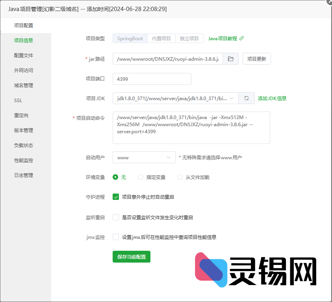Viewport: 332px width, 302px height.
Task: Enable the 监听重启 file change checkbox
Action: [x=116, y=217]
